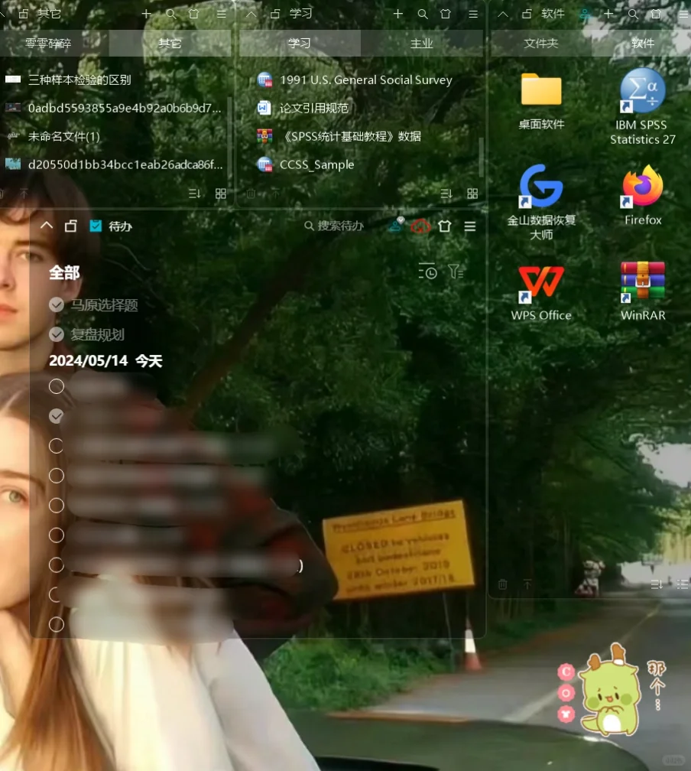The image size is (691, 771).
Task: Lock the 待办 panel with its pin icon
Action: [71, 226]
